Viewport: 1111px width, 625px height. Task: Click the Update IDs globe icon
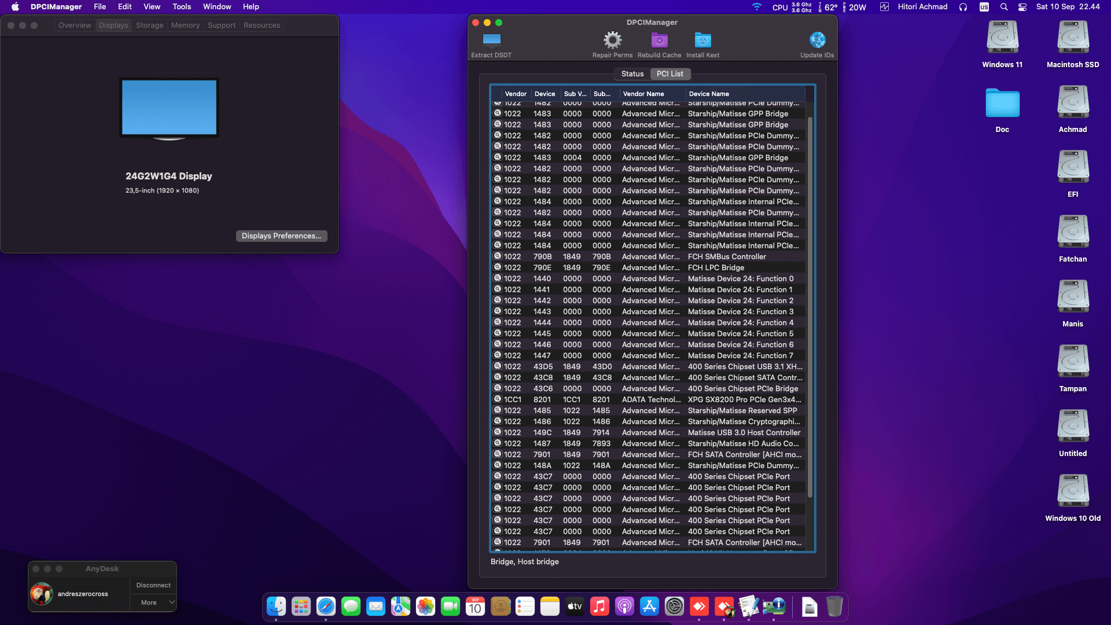pos(817,40)
